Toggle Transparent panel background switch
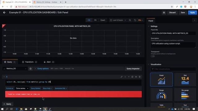This screenshot has height=111, width=198. (x=153, y=56)
